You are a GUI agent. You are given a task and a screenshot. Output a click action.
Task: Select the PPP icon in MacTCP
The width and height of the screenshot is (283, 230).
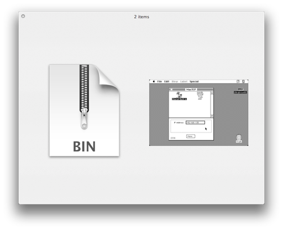click(x=200, y=96)
